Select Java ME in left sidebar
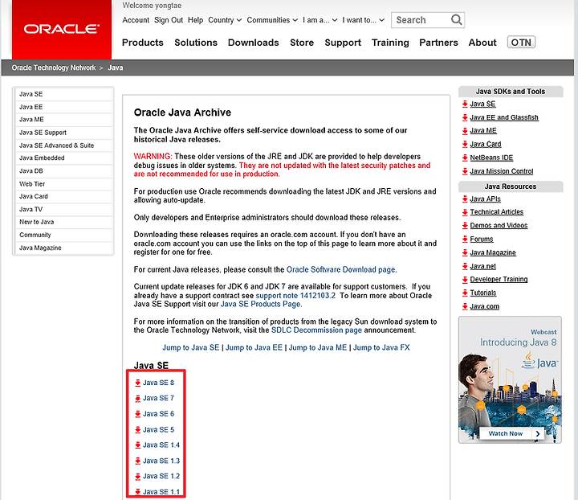 63,120
